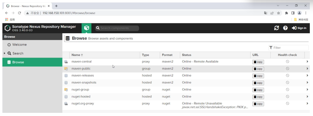Viewport: 313px width, 116px height.
Task: Click health check icon for nuget.org-proxy
Action: 288,104
